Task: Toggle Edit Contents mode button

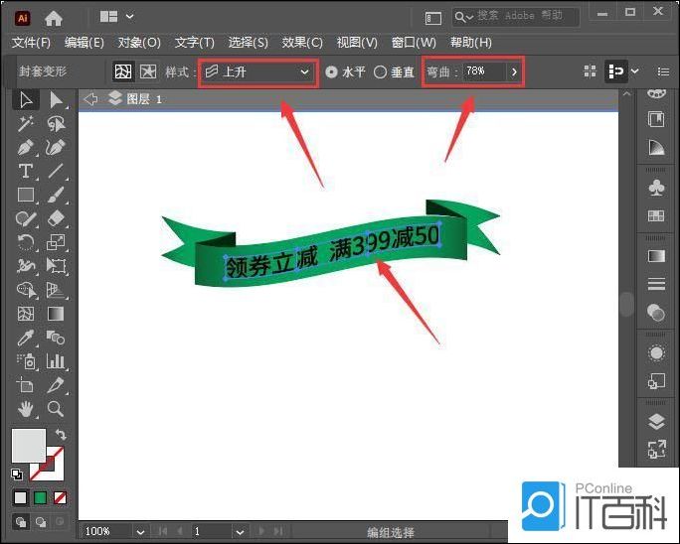Action: [148, 71]
